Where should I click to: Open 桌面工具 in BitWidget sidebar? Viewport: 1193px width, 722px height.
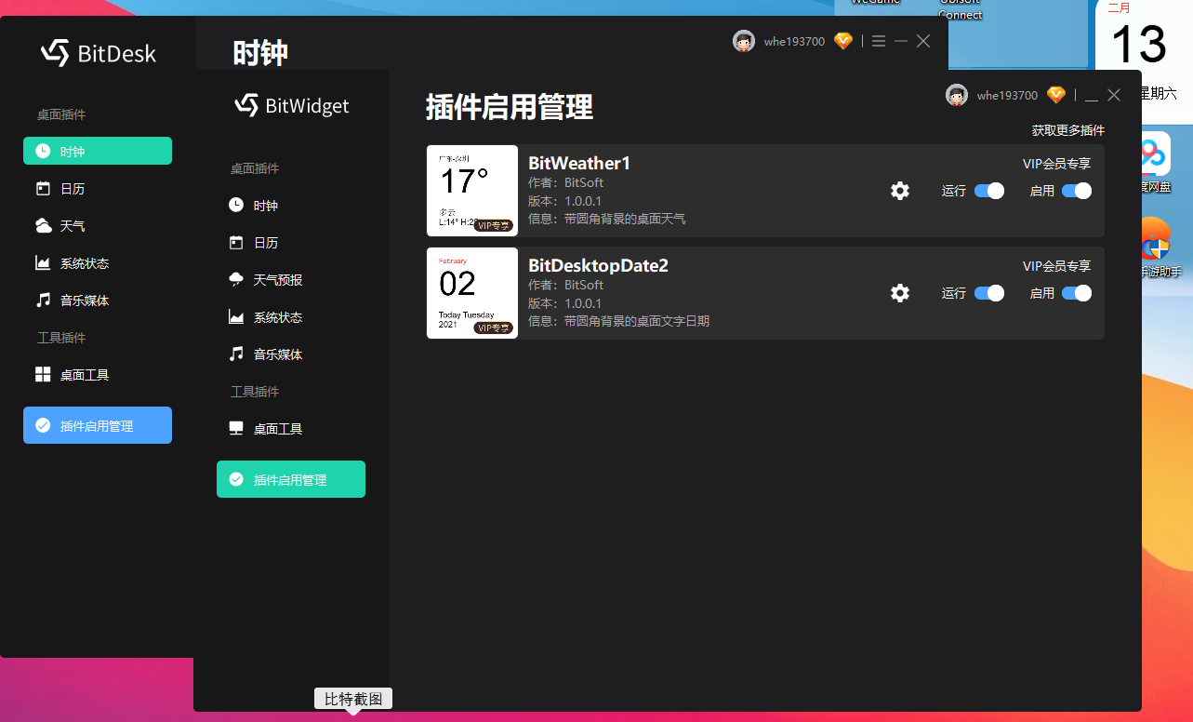pyautogui.click(x=278, y=429)
